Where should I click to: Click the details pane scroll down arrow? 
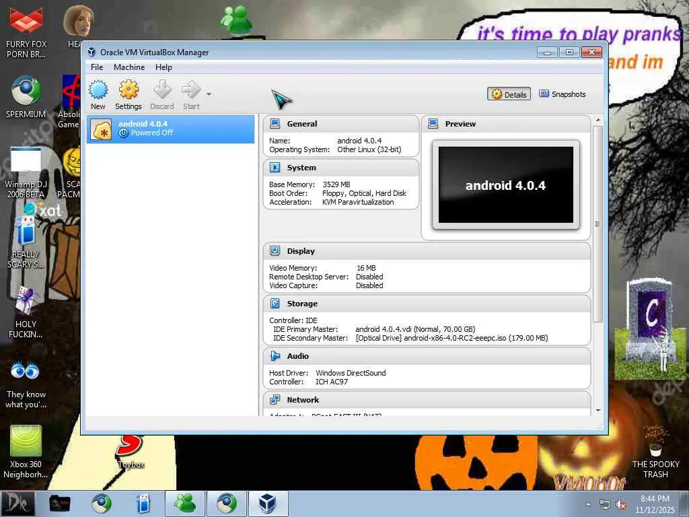click(x=597, y=410)
